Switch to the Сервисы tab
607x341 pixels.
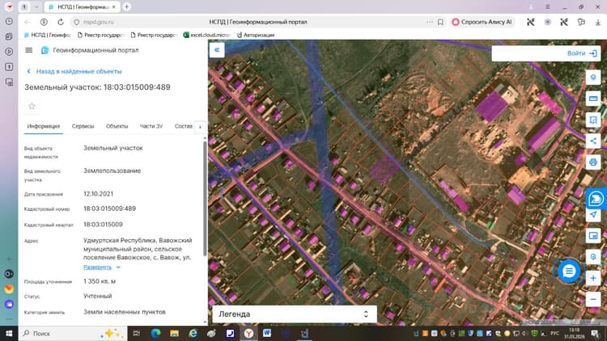(83, 126)
